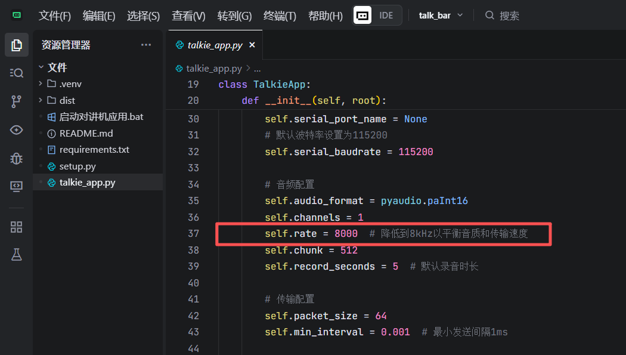Open the Testing flask icon
The image size is (626, 355).
(x=17, y=255)
